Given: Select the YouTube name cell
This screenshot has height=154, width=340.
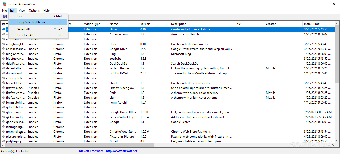Looking at the screenshot, I should 115,59.
